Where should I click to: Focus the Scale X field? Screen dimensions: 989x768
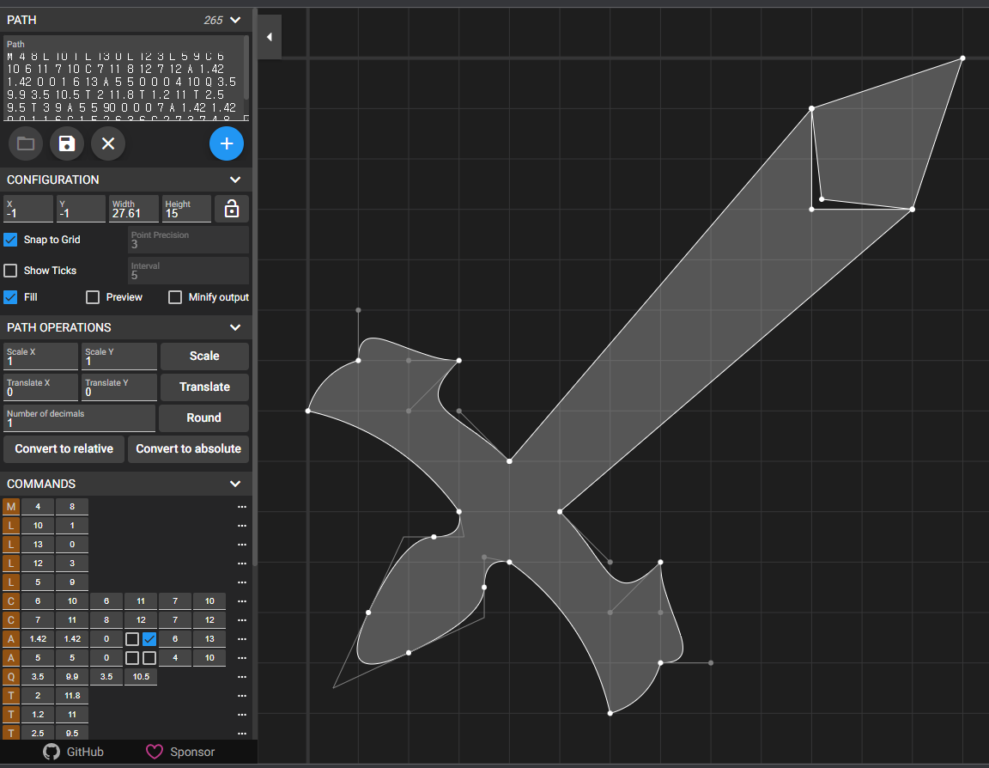[41, 357]
